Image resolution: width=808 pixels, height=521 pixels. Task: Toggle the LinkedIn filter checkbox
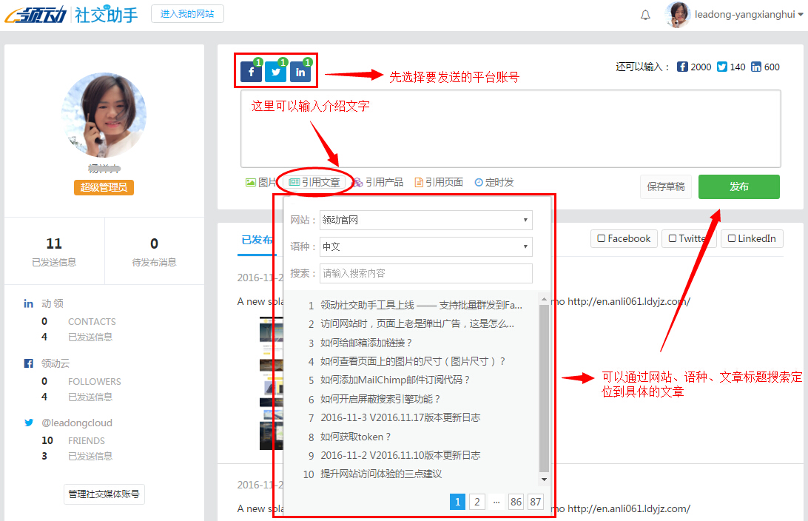pos(731,239)
